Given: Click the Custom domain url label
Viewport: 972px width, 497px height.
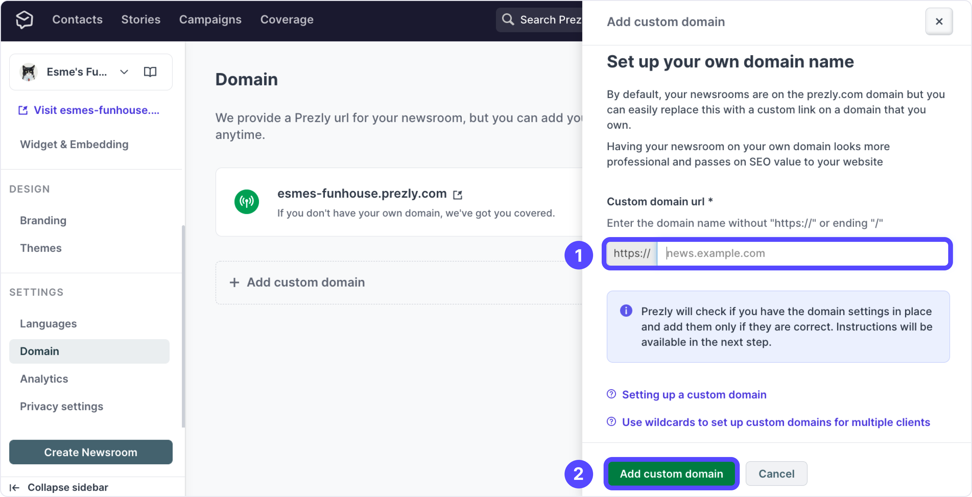Looking at the screenshot, I should pos(659,202).
